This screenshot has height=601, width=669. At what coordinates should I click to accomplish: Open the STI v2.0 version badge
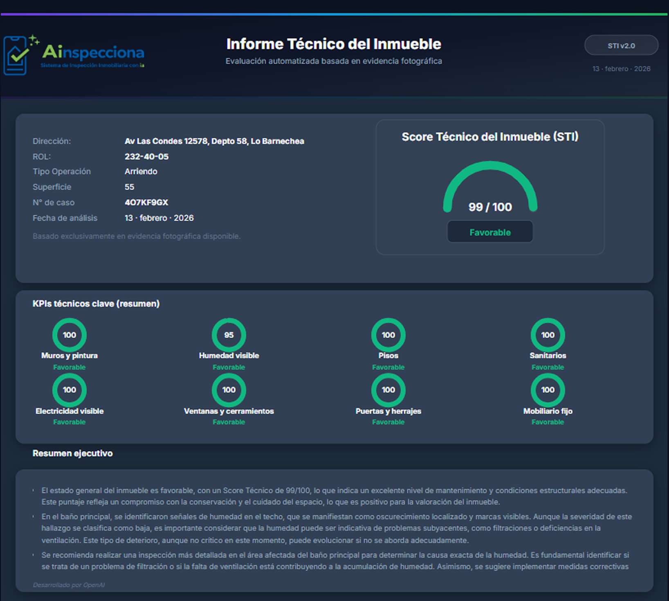point(621,45)
